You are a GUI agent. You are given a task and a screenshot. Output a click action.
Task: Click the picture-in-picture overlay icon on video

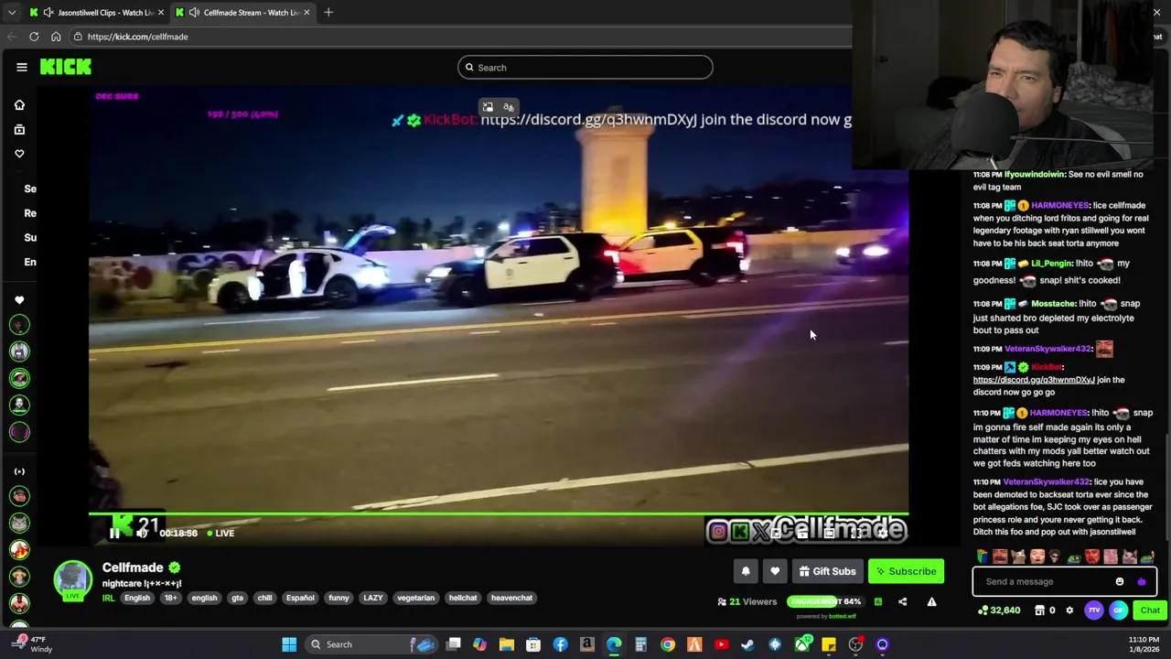click(x=488, y=108)
